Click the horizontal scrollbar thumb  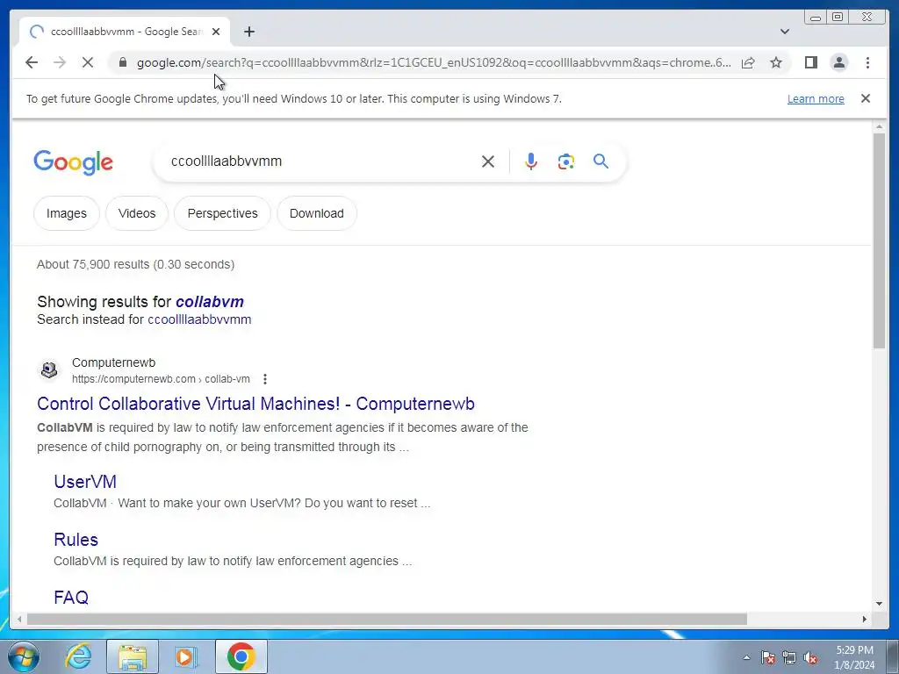click(x=386, y=619)
